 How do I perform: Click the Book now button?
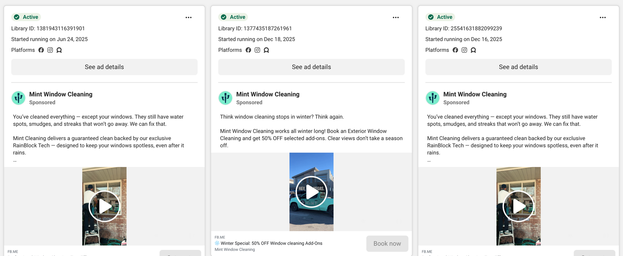click(387, 244)
